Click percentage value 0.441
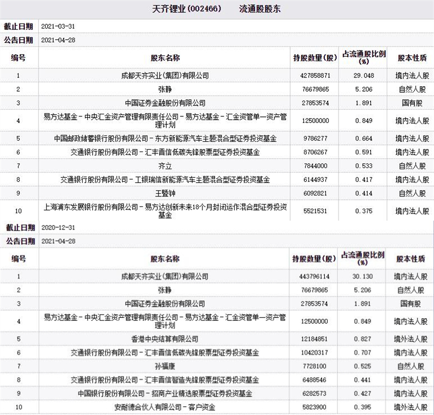This screenshot has height=415, width=434. point(363,380)
